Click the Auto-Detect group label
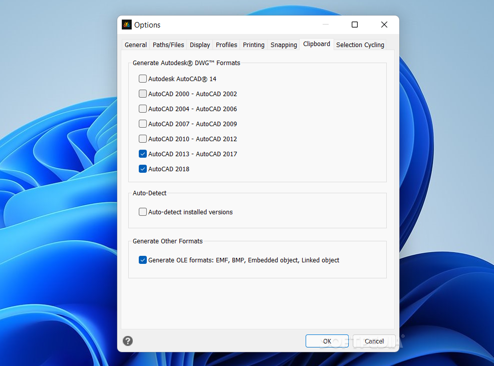The image size is (494, 366). coord(149,193)
